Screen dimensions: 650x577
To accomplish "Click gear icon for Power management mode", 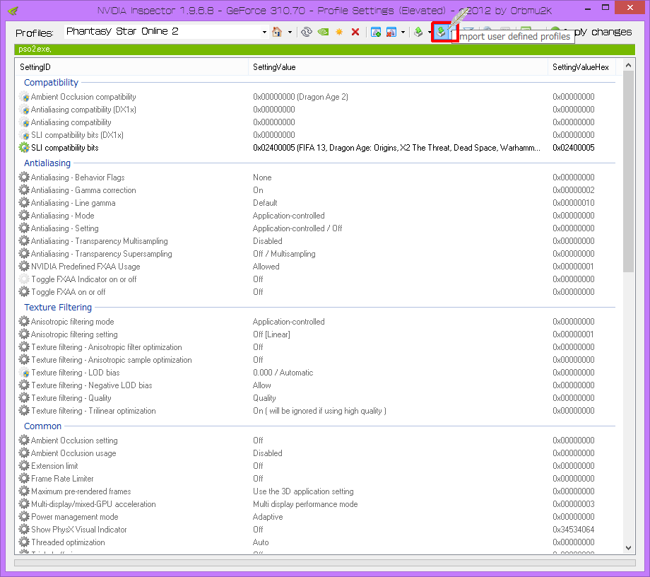I will 24,516.
